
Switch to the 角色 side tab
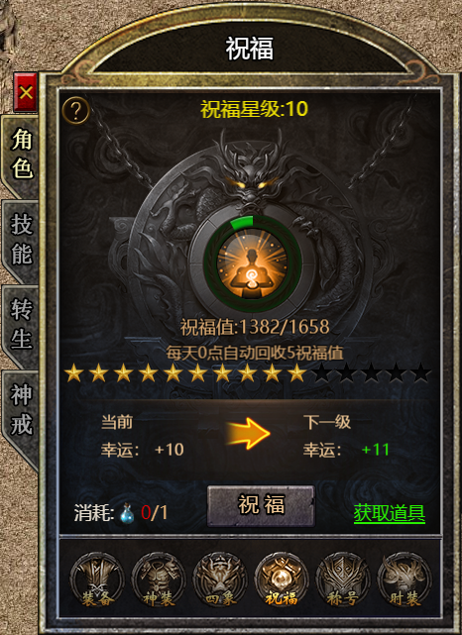[21, 154]
